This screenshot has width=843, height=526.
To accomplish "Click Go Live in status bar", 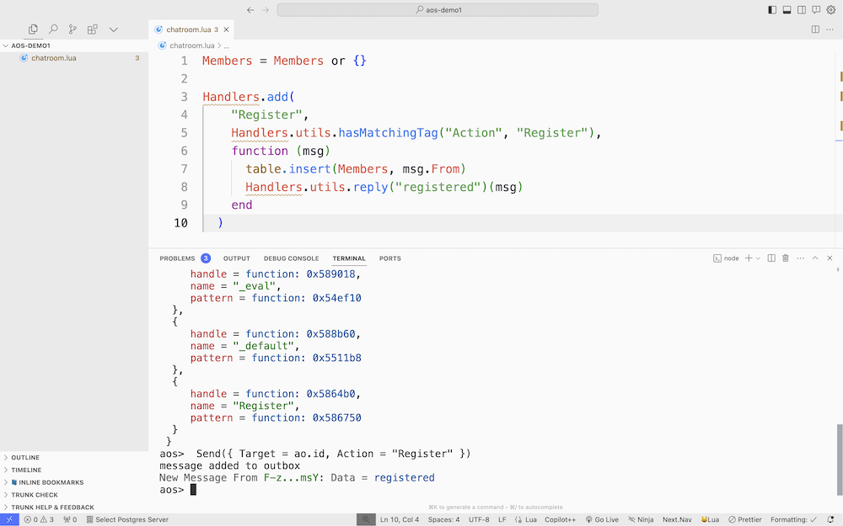I will (602, 520).
